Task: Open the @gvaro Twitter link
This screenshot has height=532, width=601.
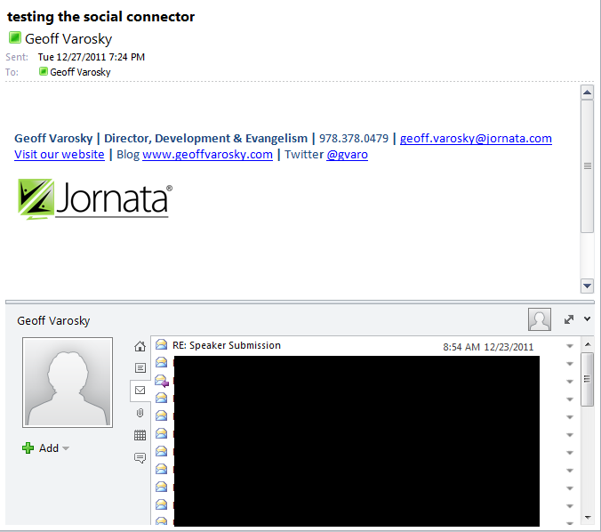Action: point(347,154)
